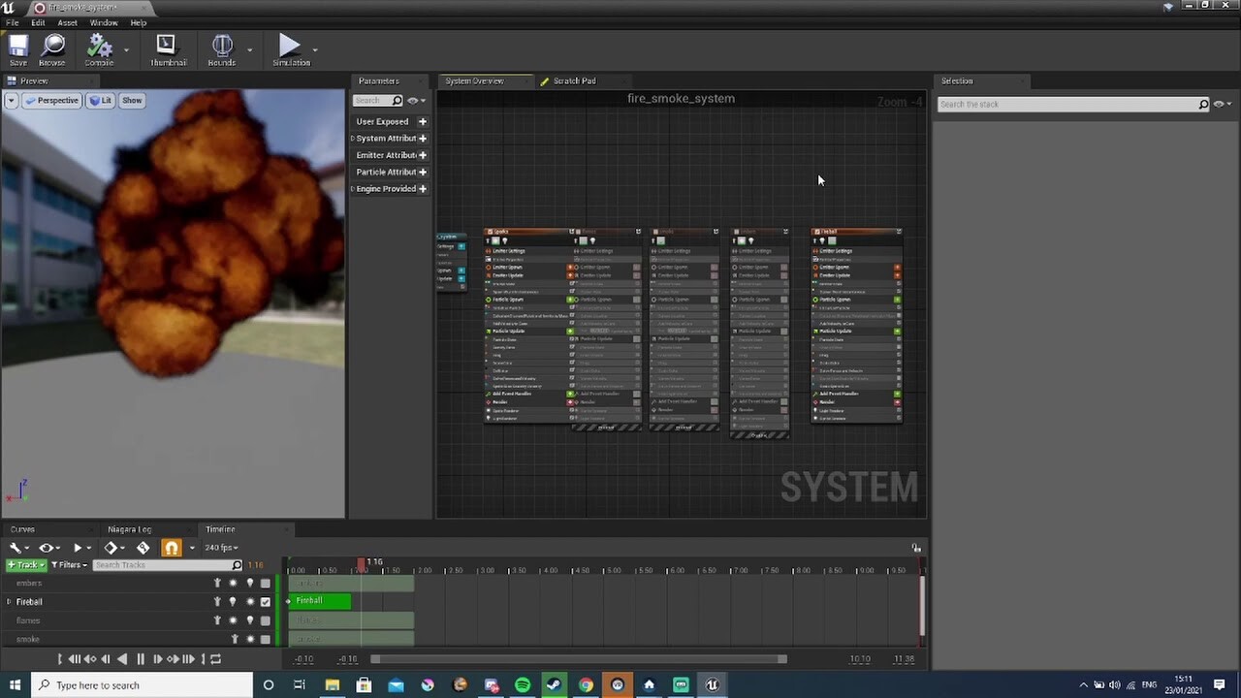Click the green add Track button
The height and width of the screenshot is (698, 1241).
coord(25,565)
